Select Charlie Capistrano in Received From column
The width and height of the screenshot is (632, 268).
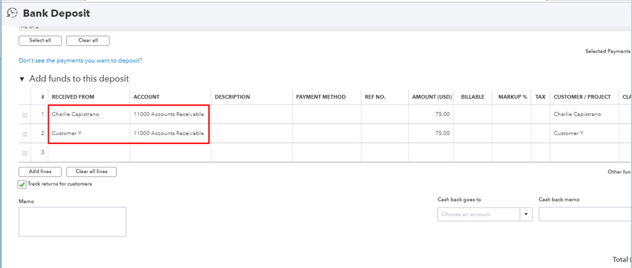[76, 114]
